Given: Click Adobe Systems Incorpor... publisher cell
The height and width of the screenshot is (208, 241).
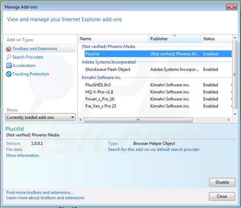Looking at the screenshot, I should click(x=175, y=69).
